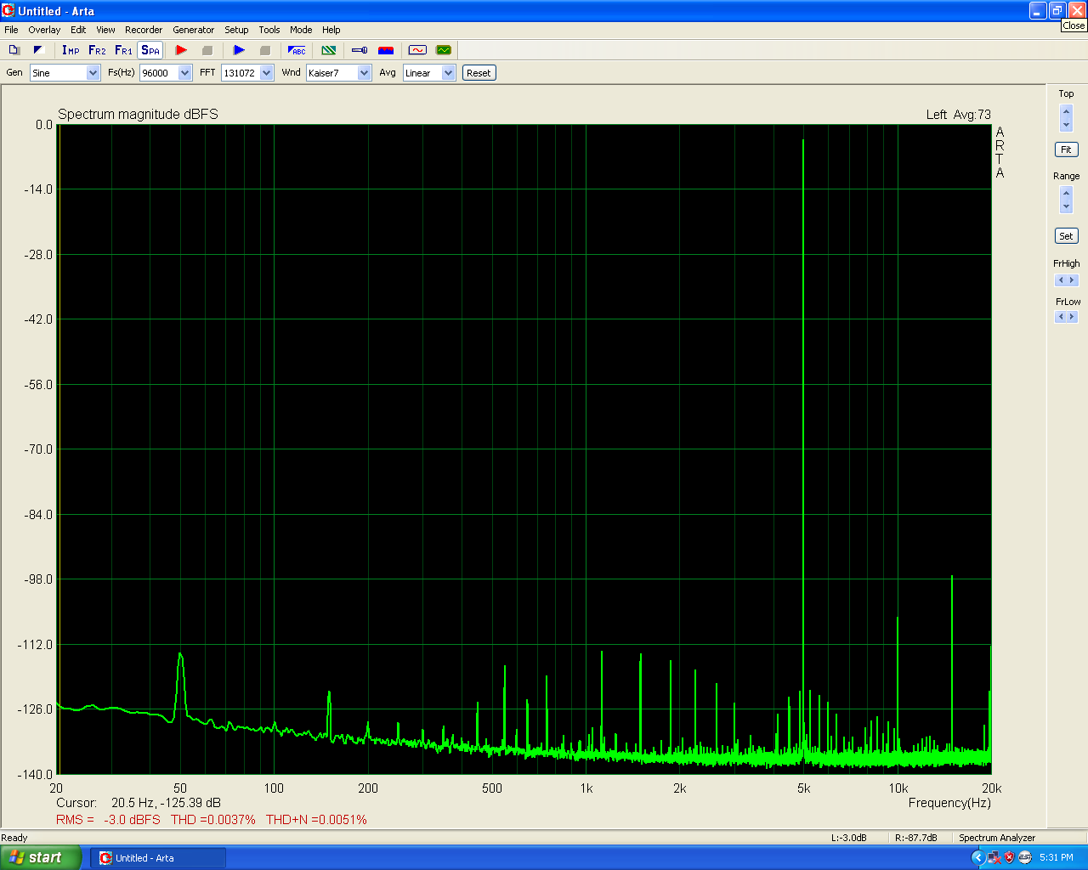Click the ESI audio tray icon
This screenshot has width=1088, height=870.
[x=1025, y=858]
